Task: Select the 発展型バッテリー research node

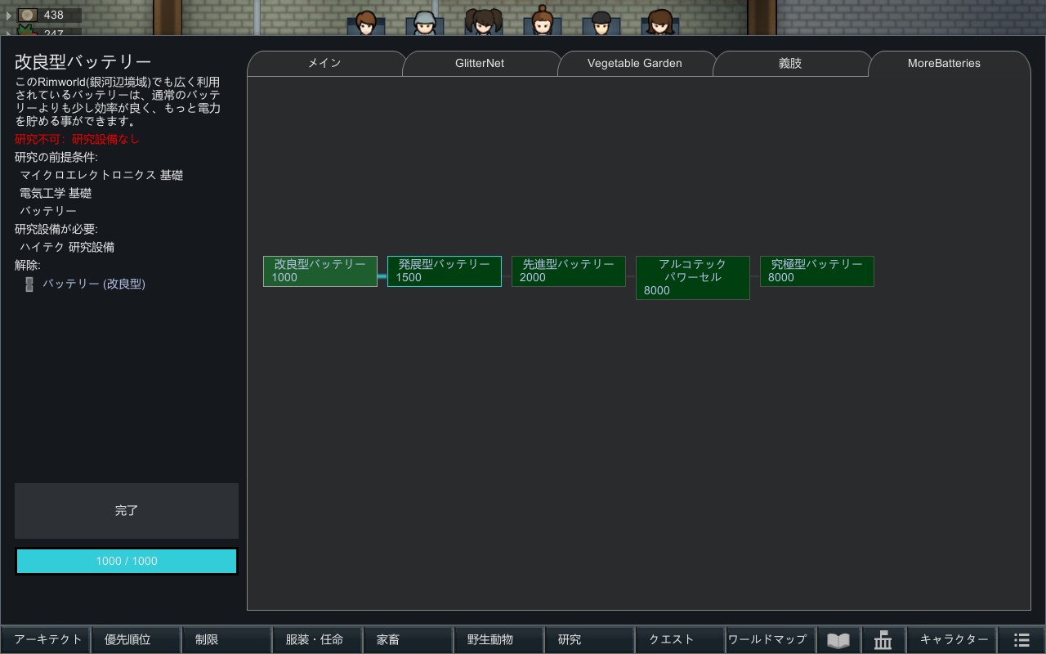Action: 445,271
